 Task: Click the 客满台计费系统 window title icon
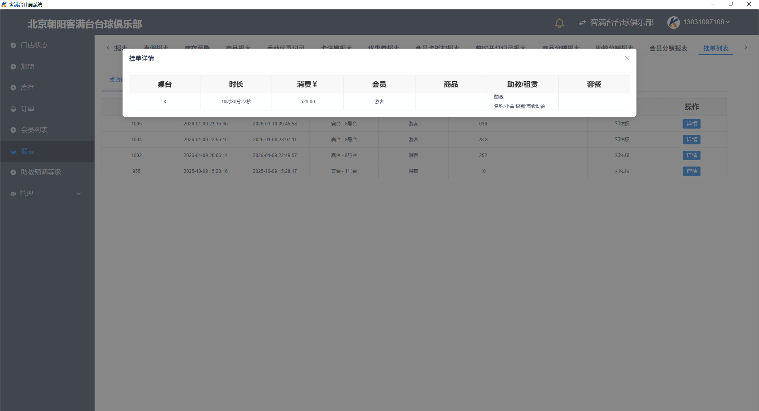4,4
